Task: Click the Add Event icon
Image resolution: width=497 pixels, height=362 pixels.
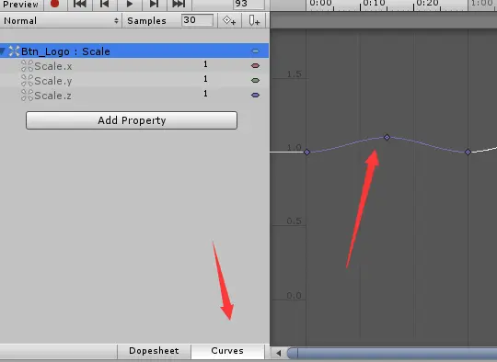Action: pos(254,21)
